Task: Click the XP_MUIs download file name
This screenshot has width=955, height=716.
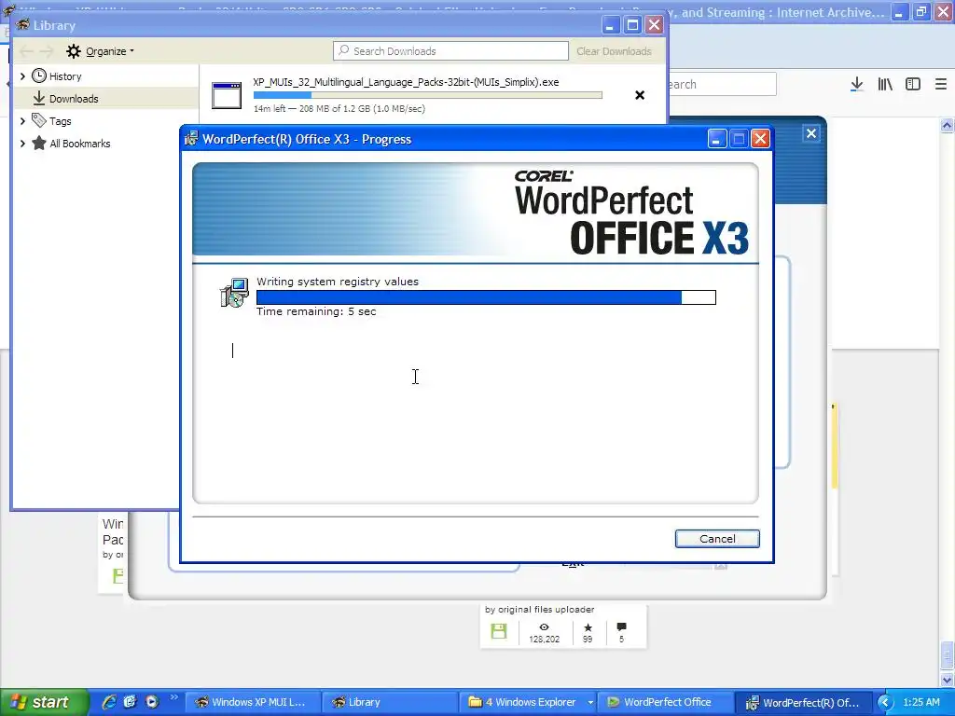Action: click(406, 82)
